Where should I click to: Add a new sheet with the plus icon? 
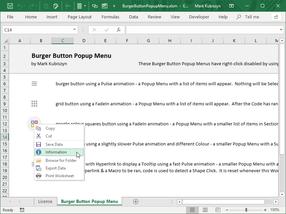pyautogui.click(x=136, y=201)
